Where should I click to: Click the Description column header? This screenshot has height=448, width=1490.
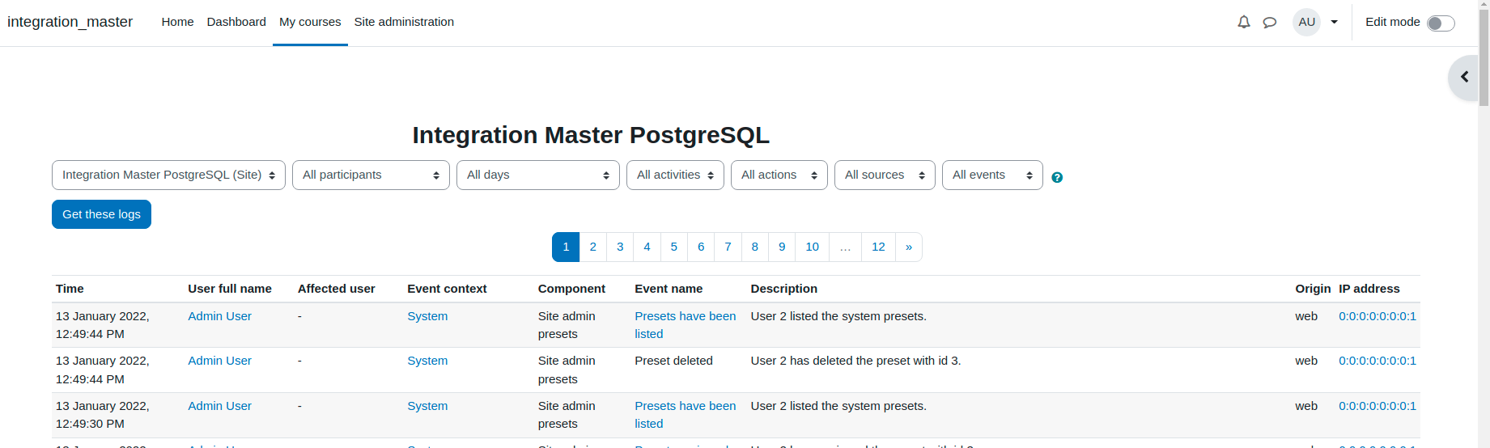click(783, 289)
